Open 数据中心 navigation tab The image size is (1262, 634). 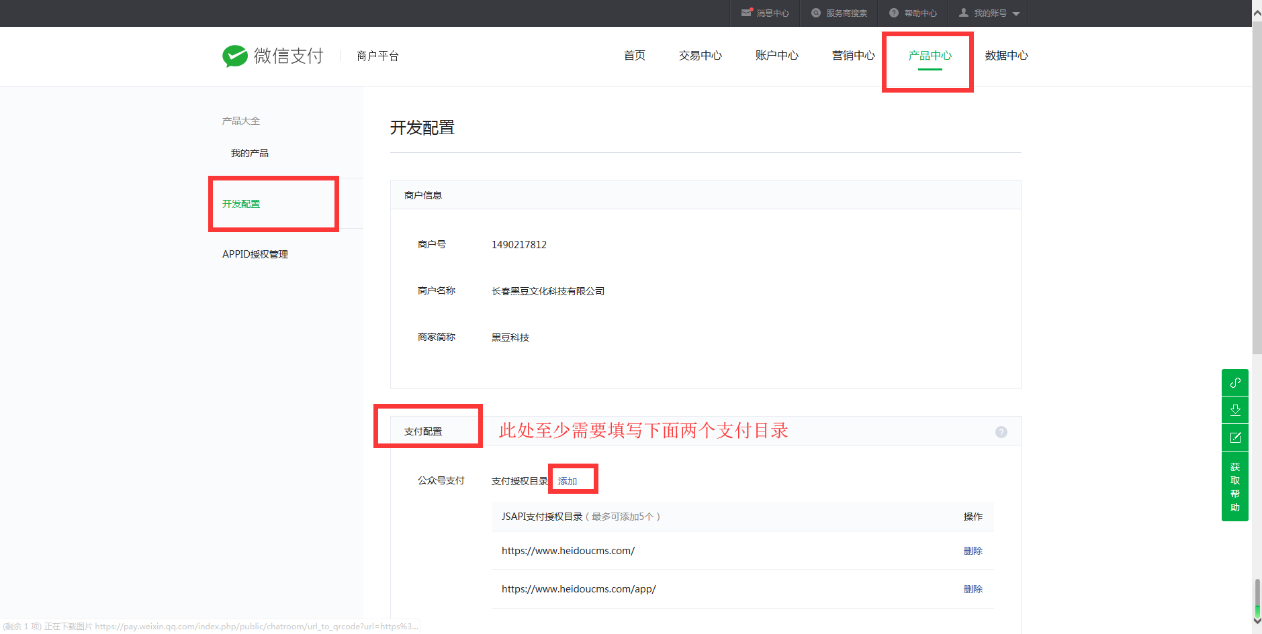(x=1007, y=56)
